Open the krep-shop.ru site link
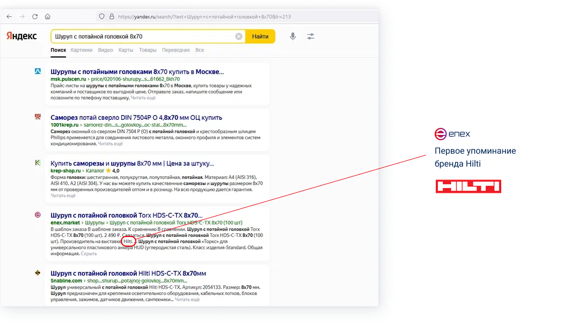The image size is (571, 324). [x=65, y=170]
